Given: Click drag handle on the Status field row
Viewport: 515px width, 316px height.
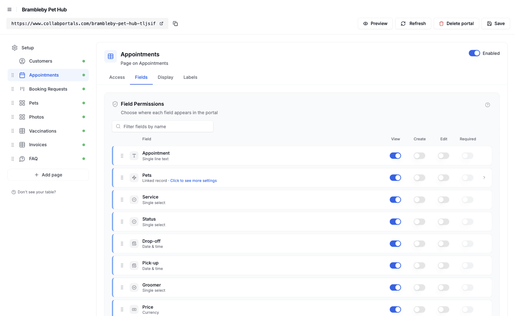Looking at the screenshot, I should 122,222.
